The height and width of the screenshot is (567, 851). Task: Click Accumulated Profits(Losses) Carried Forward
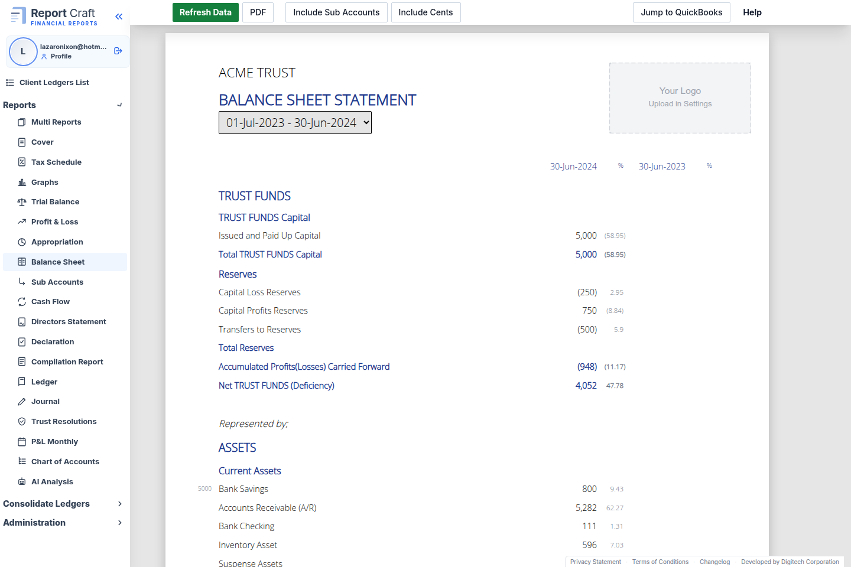pyautogui.click(x=304, y=367)
